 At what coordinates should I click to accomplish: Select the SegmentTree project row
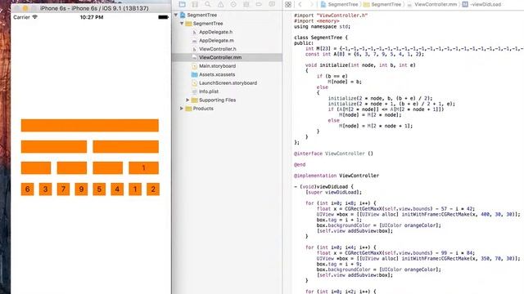[227, 15]
